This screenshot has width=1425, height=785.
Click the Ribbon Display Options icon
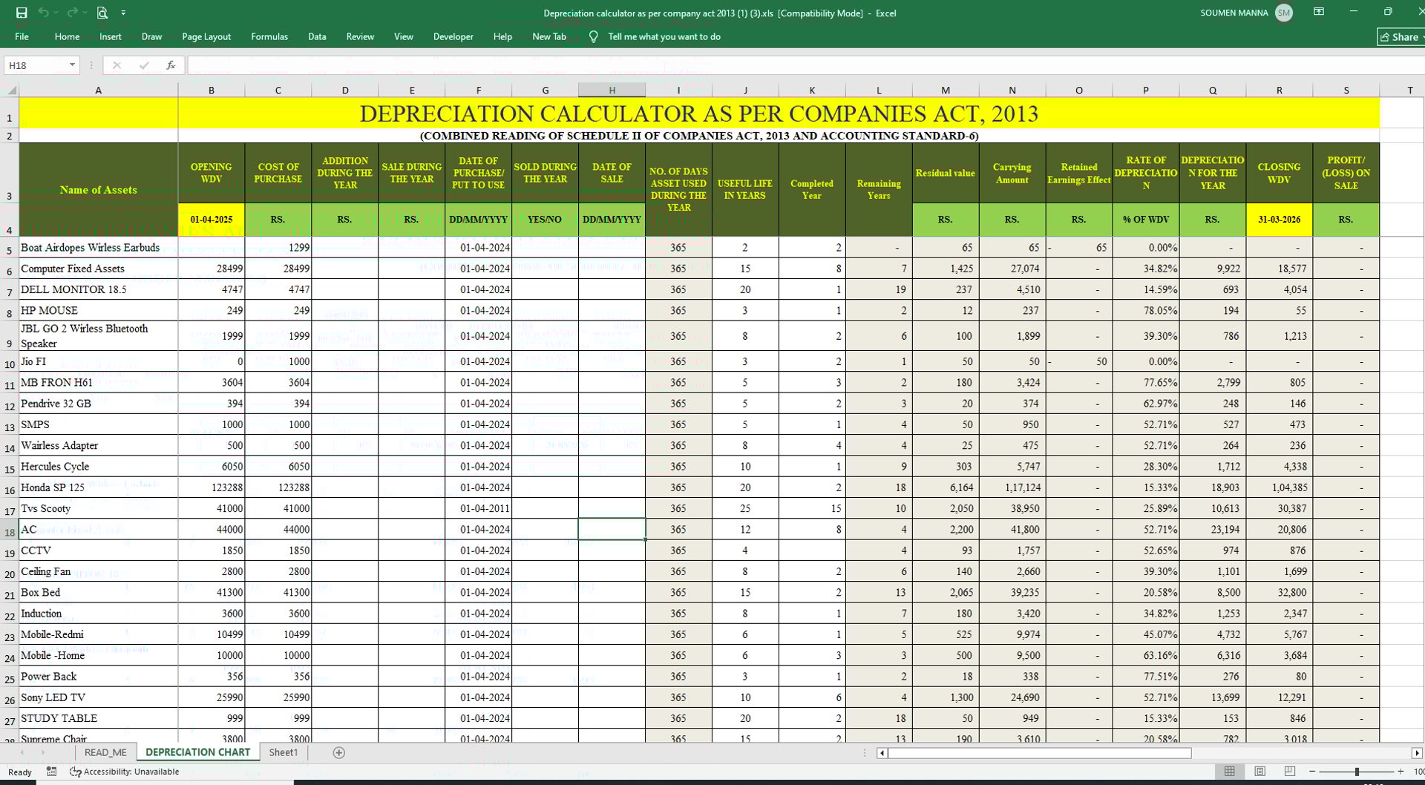coord(1319,13)
